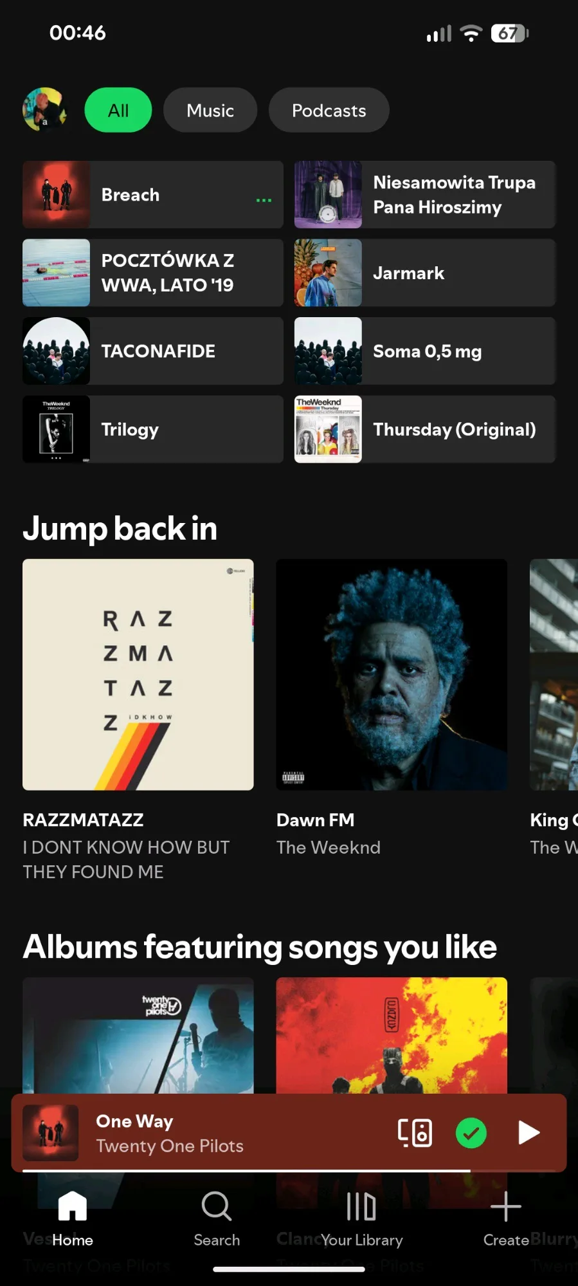Image resolution: width=578 pixels, height=1286 pixels.
Task: Check the battery indicator in status bar
Action: (509, 33)
